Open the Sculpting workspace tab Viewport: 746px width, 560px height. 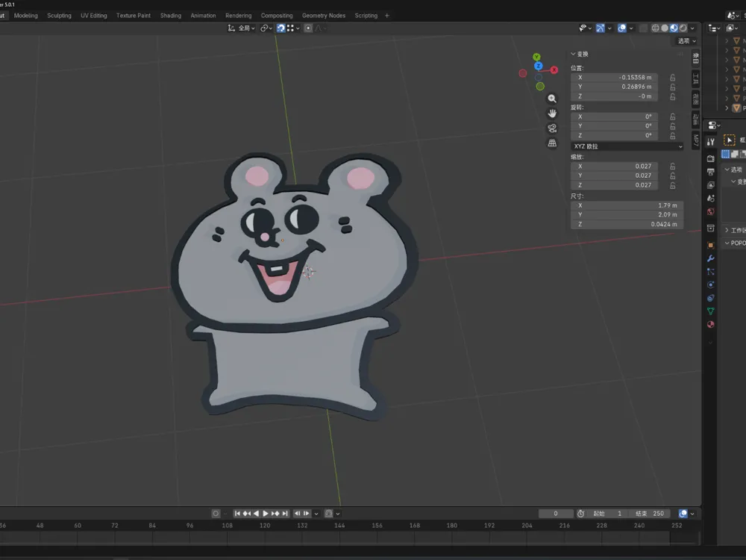point(59,15)
